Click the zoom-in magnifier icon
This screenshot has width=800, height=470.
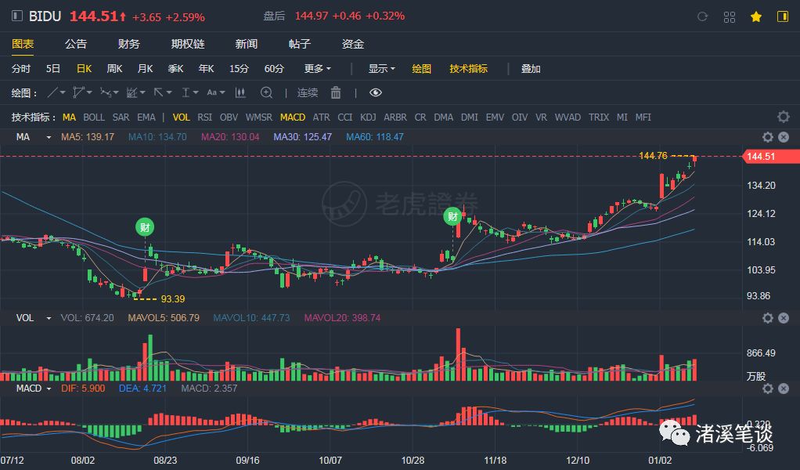point(266,92)
